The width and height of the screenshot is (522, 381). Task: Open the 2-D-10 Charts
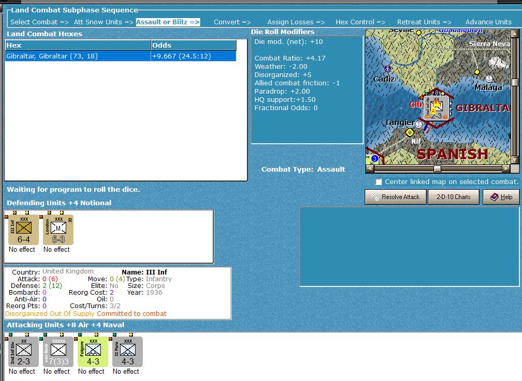pyautogui.click(x=453, y=197)
